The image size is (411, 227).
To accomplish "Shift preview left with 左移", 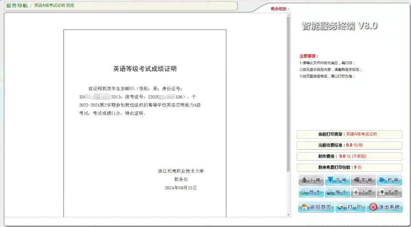I will (x=363, y=180).
